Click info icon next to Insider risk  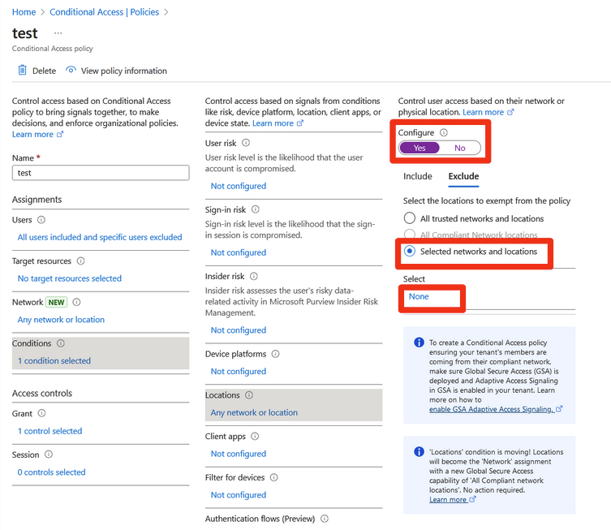255,277
